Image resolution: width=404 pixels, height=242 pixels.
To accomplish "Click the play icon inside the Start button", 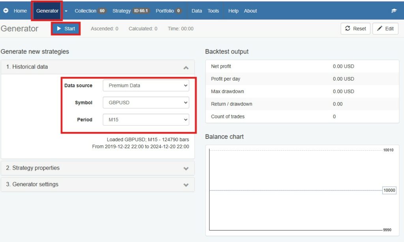I will click(x=59, y=28).
